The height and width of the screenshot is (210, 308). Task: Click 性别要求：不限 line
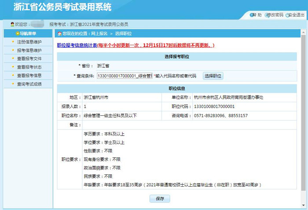[98, 151]
